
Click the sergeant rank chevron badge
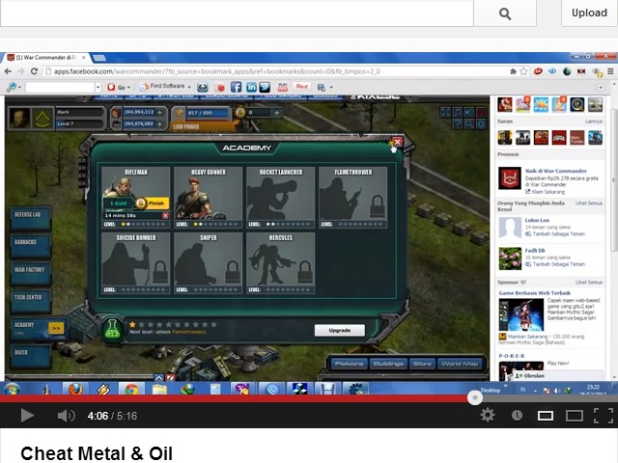click(x=42, y=118)
